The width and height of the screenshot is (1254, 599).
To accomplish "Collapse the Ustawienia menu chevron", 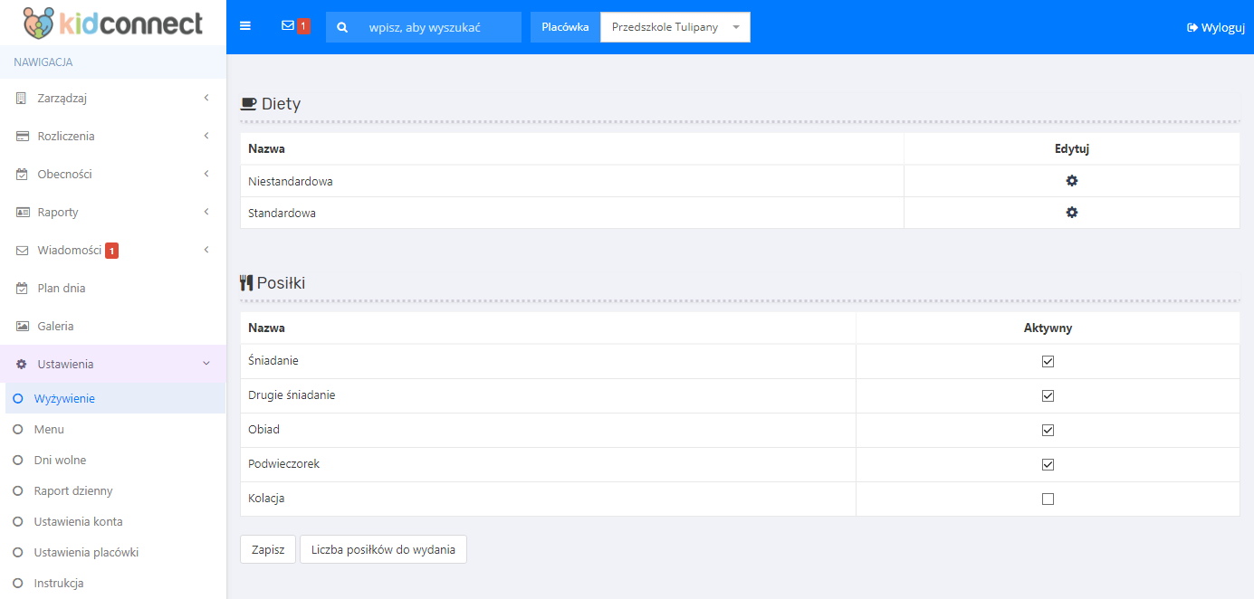I will [206, 364].
